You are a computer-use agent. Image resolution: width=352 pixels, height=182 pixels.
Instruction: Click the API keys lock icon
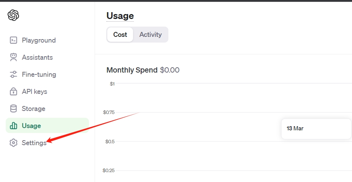click(13, 92)
